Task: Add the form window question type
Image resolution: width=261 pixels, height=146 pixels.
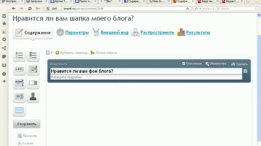Action: (x=19, y=83)
